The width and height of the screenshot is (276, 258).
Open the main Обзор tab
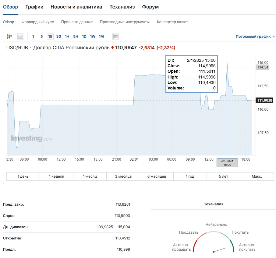click(11, 7)
